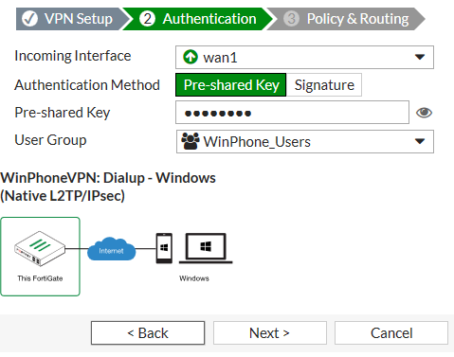Expand Incoming Interface with its dropdown arrow
This screenshot has width=454, height=357.
point(420,57)
